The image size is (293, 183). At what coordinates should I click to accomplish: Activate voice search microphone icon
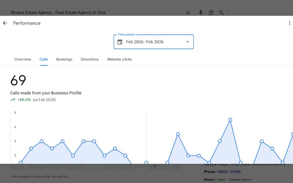pos(201,12)
